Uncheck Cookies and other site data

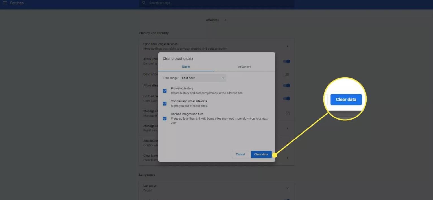coord(165,104)
